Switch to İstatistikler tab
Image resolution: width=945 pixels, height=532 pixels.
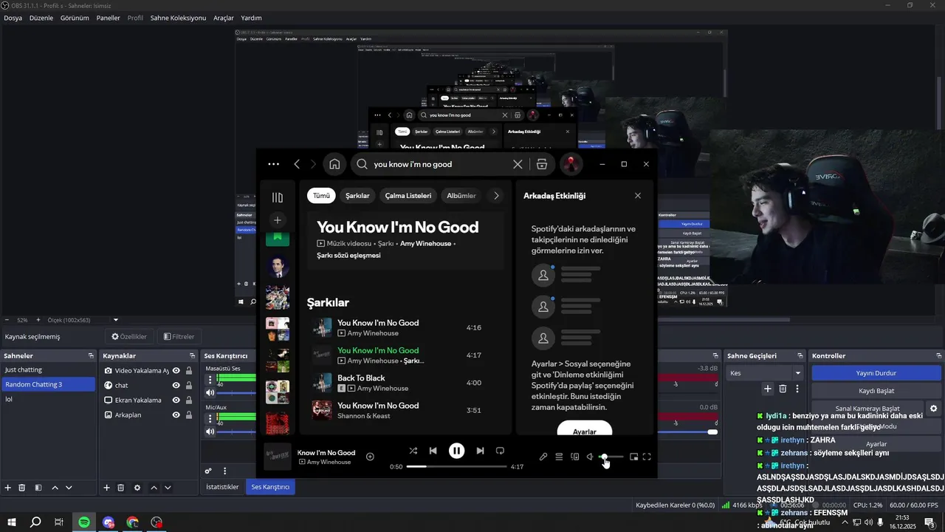tap(222, 487)
